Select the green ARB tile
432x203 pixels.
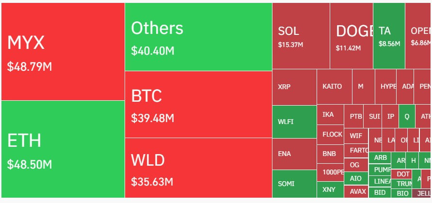(381, 158)
